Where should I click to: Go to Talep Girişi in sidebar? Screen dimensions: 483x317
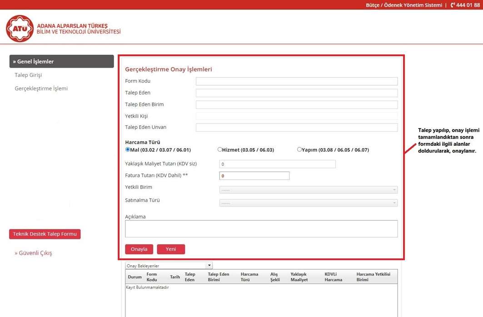(x=28, y=75)
